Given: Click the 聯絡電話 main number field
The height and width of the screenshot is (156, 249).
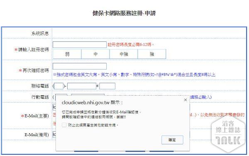Looking at the screenshot, I should coord(82,86).
